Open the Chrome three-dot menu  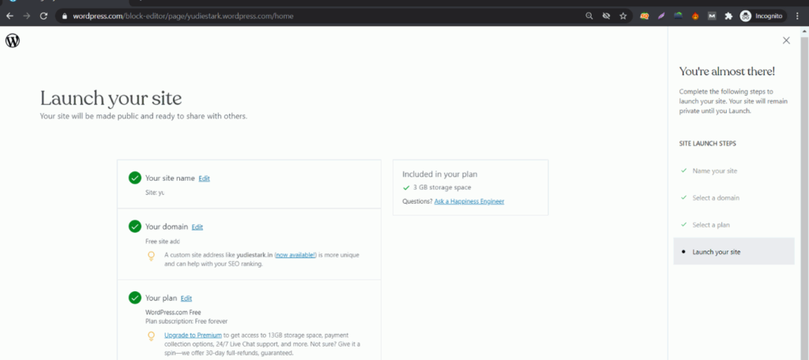(x=797, y=16)
